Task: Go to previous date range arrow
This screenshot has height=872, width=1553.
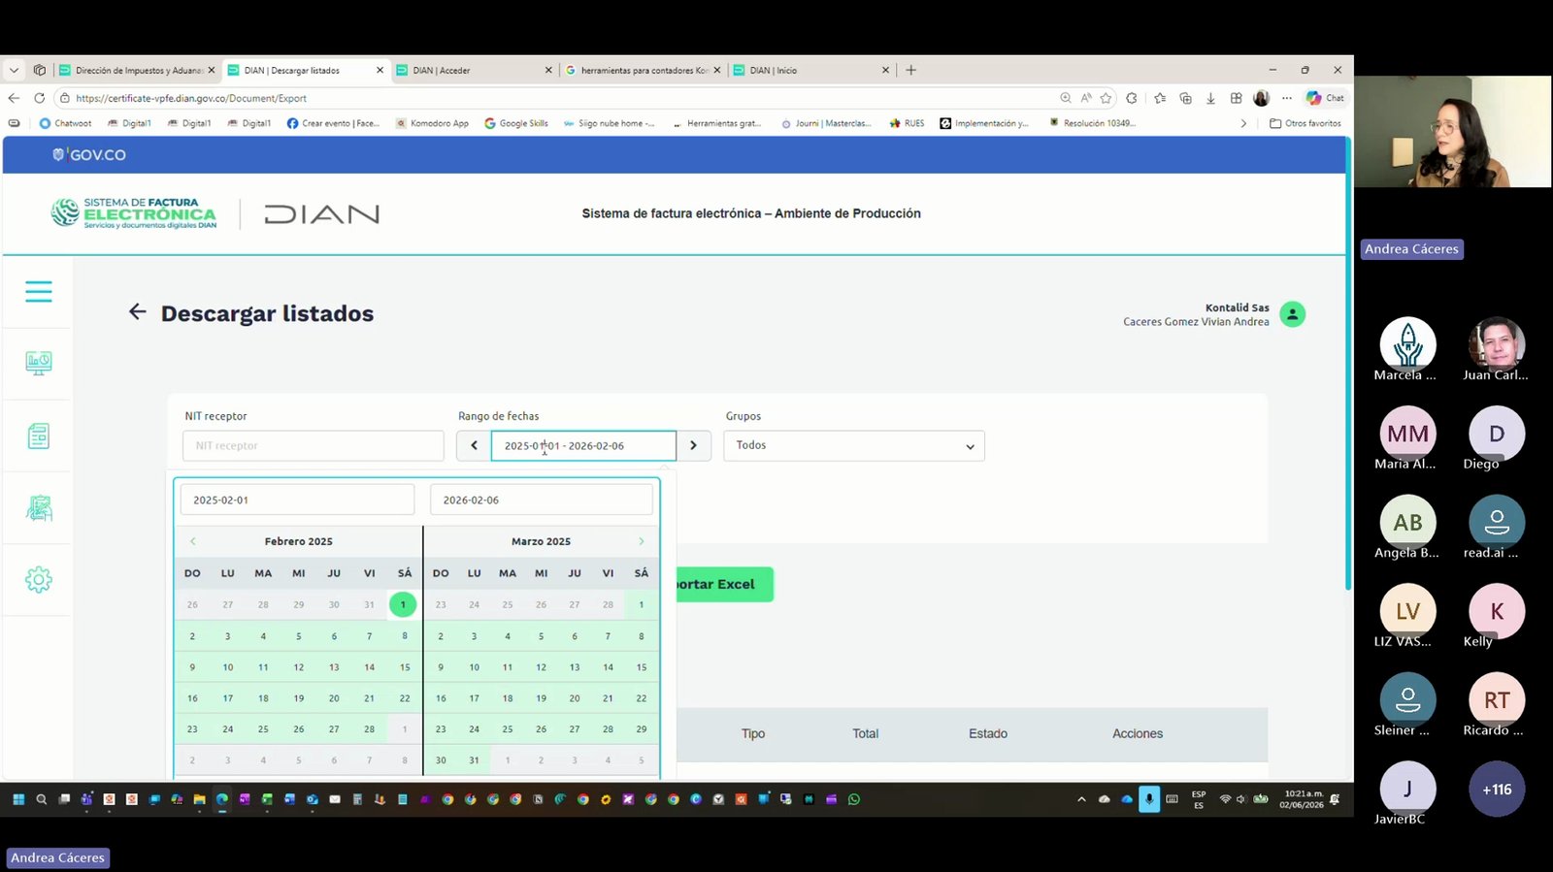Action: pos(474,445)
